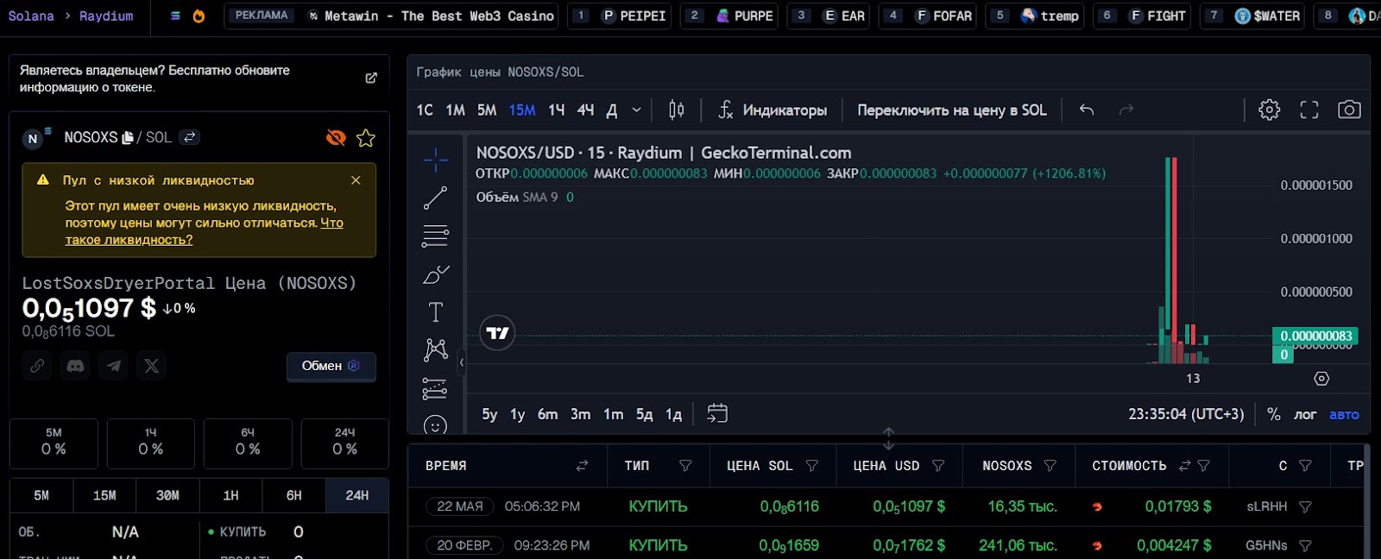This screenshot has width=1381, height=559.
Task: Add NOSOXS to favorites with the star
Action: (x=366, y=138)
